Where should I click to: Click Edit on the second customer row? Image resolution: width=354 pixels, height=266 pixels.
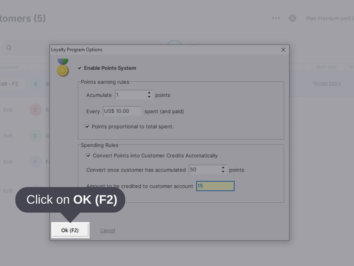pos(8,110)
